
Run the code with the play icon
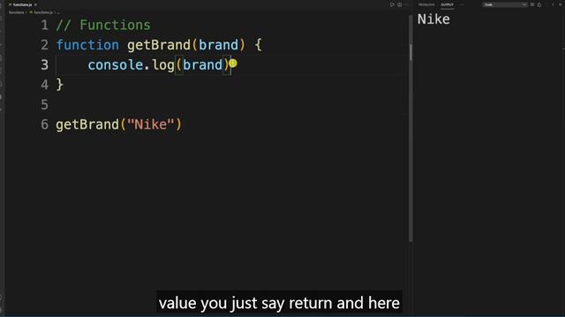click(x=392, y=4)
